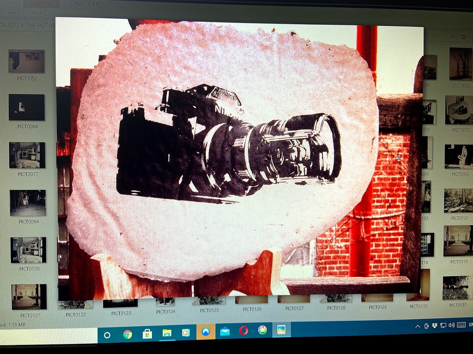Click the 'PICT0129' file name
Image resolution: width=473 pixels, height=354 pixels.
pyautogui.click(x=378, y=307)
